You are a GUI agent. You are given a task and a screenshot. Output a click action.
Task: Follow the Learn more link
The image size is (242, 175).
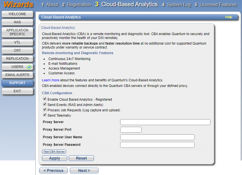(50, 80)
